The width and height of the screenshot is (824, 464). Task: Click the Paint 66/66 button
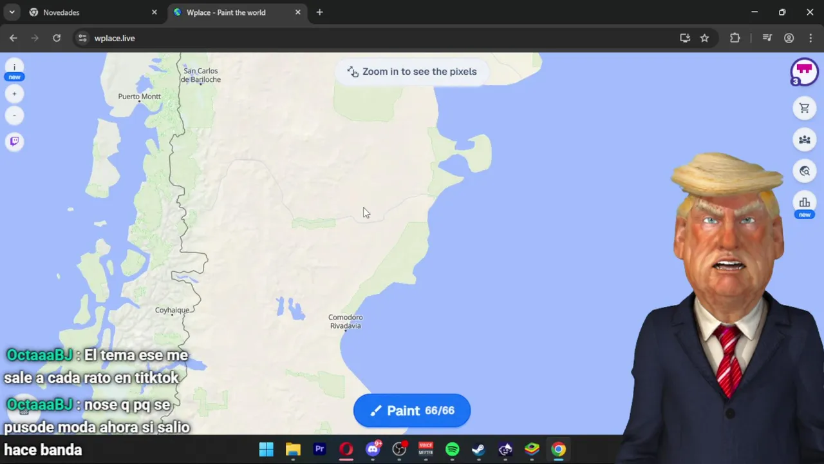pos(412,411)
